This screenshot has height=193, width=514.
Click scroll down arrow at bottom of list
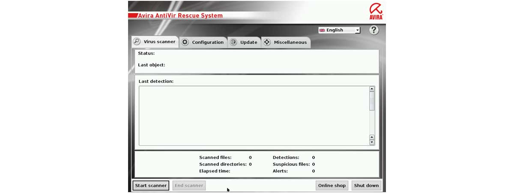click(372, 143)
